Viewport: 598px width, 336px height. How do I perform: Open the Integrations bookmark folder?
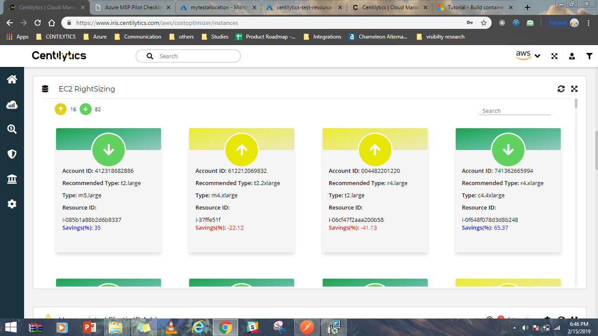pyautogui.click(x=322, y=37)
